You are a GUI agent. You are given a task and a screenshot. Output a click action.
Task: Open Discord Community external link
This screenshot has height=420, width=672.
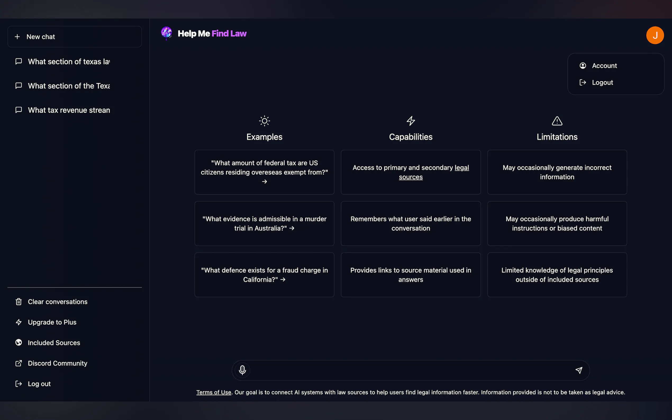(x=57, y=363)
